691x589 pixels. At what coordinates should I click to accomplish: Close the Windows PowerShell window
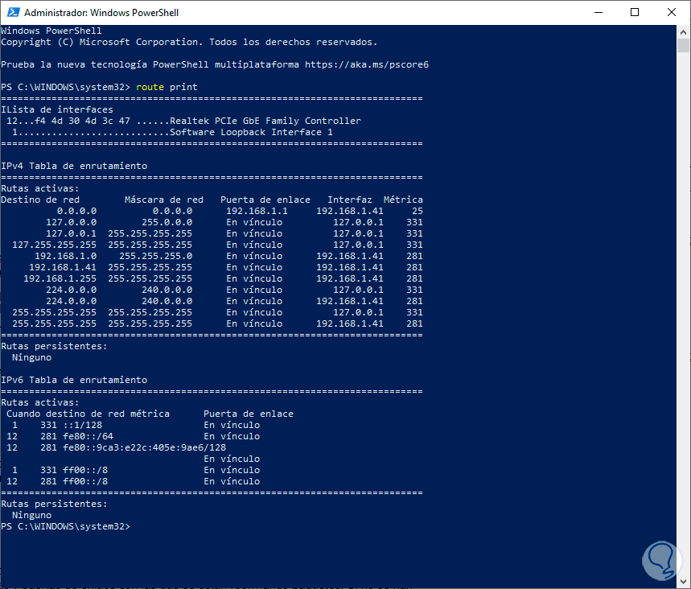(671, 12)
